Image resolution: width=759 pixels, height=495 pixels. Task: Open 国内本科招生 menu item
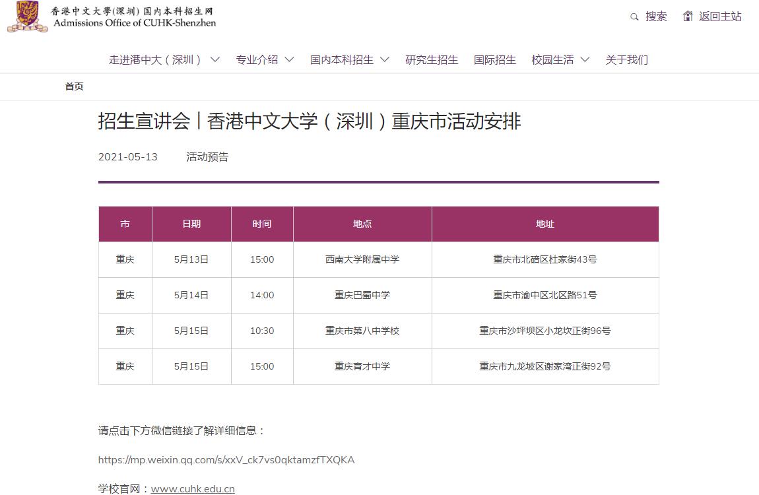point(342,59)
